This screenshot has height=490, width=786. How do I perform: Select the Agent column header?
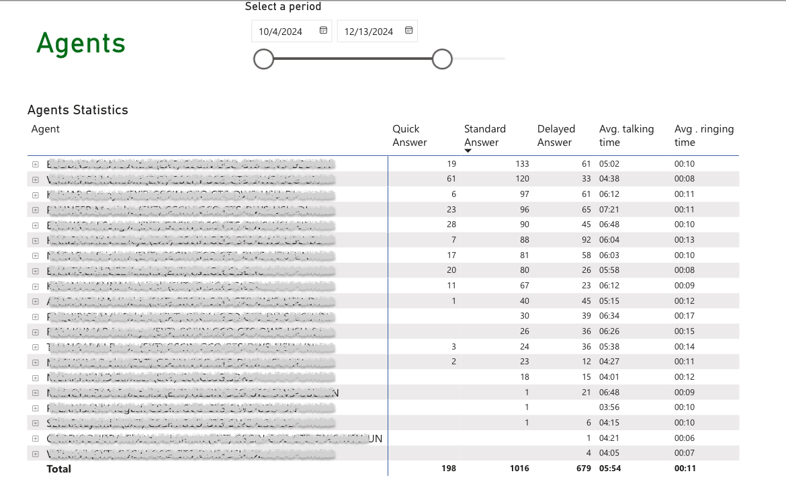(x=46, y=129)
